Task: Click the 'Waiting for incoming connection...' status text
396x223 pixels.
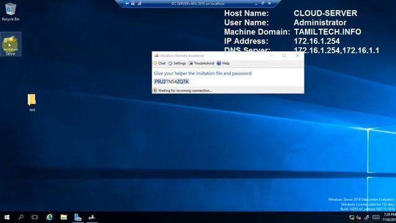Action: pos(185,90)
